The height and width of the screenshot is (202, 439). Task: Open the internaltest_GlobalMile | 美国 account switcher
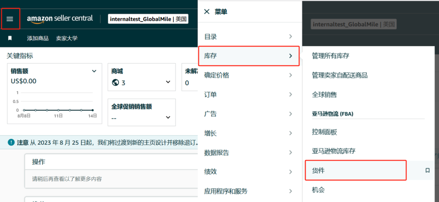(x=148, y=19)
